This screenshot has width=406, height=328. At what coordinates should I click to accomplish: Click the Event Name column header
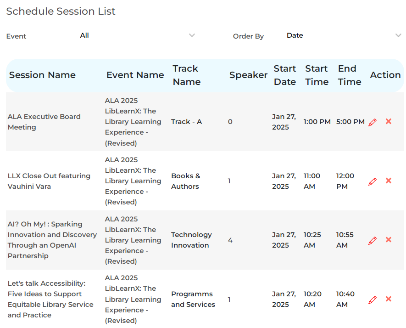pos(135,75)
